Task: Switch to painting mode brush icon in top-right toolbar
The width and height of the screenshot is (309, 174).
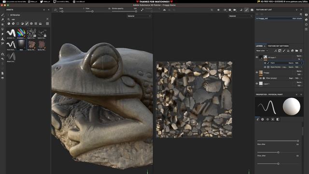Action: tap(247, 10)
